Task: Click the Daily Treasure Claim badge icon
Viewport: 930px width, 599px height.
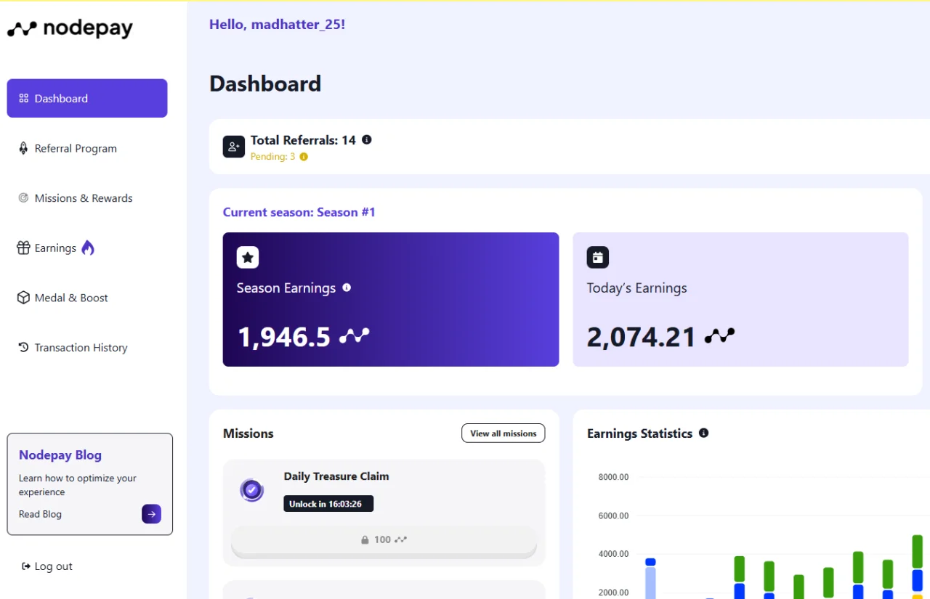Action: [251, 490]
